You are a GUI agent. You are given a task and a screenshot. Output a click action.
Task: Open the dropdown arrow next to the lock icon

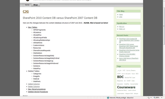tap(151, 98)
